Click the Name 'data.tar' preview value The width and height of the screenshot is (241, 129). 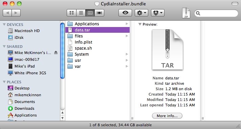172,78
